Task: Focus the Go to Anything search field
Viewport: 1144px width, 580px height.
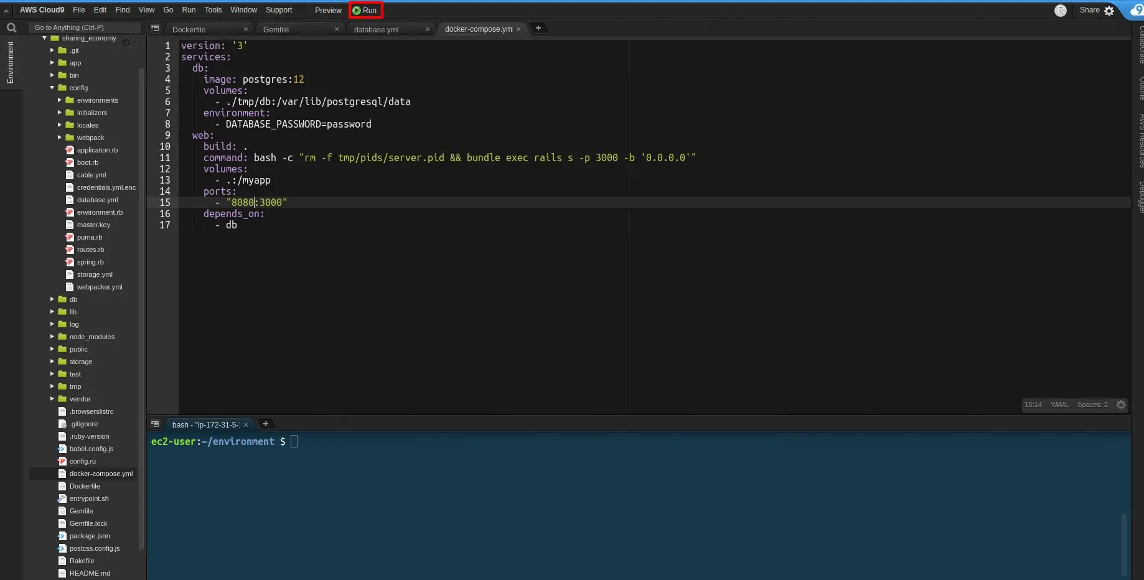Action: coord(84,27)
